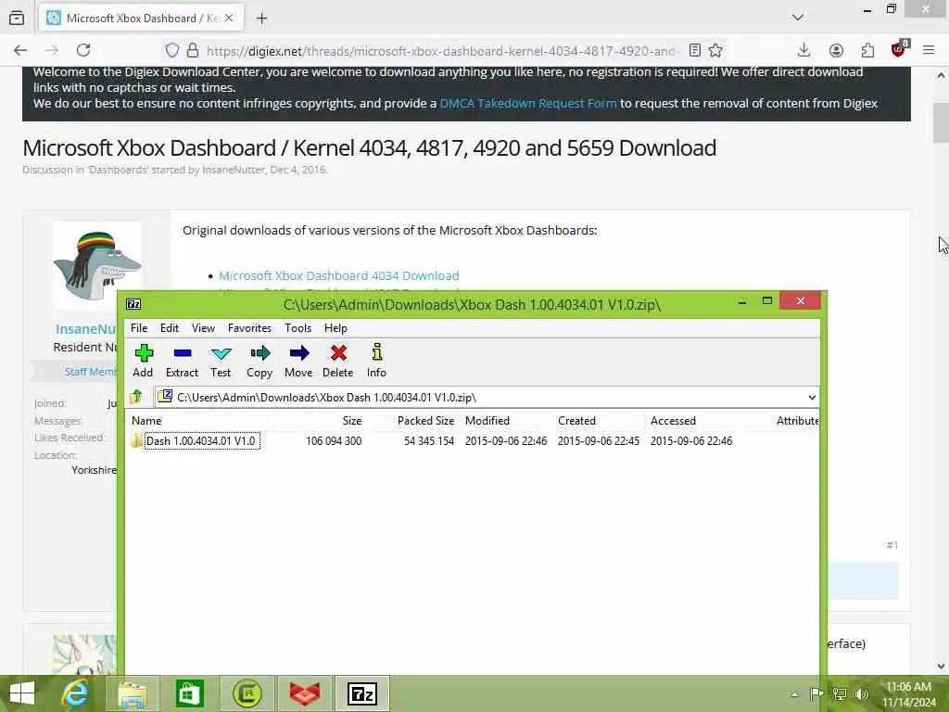Screen dimensions: 949x712
Task: Open the Info toolbar button in 7-Zip
Action: (376, 361)
